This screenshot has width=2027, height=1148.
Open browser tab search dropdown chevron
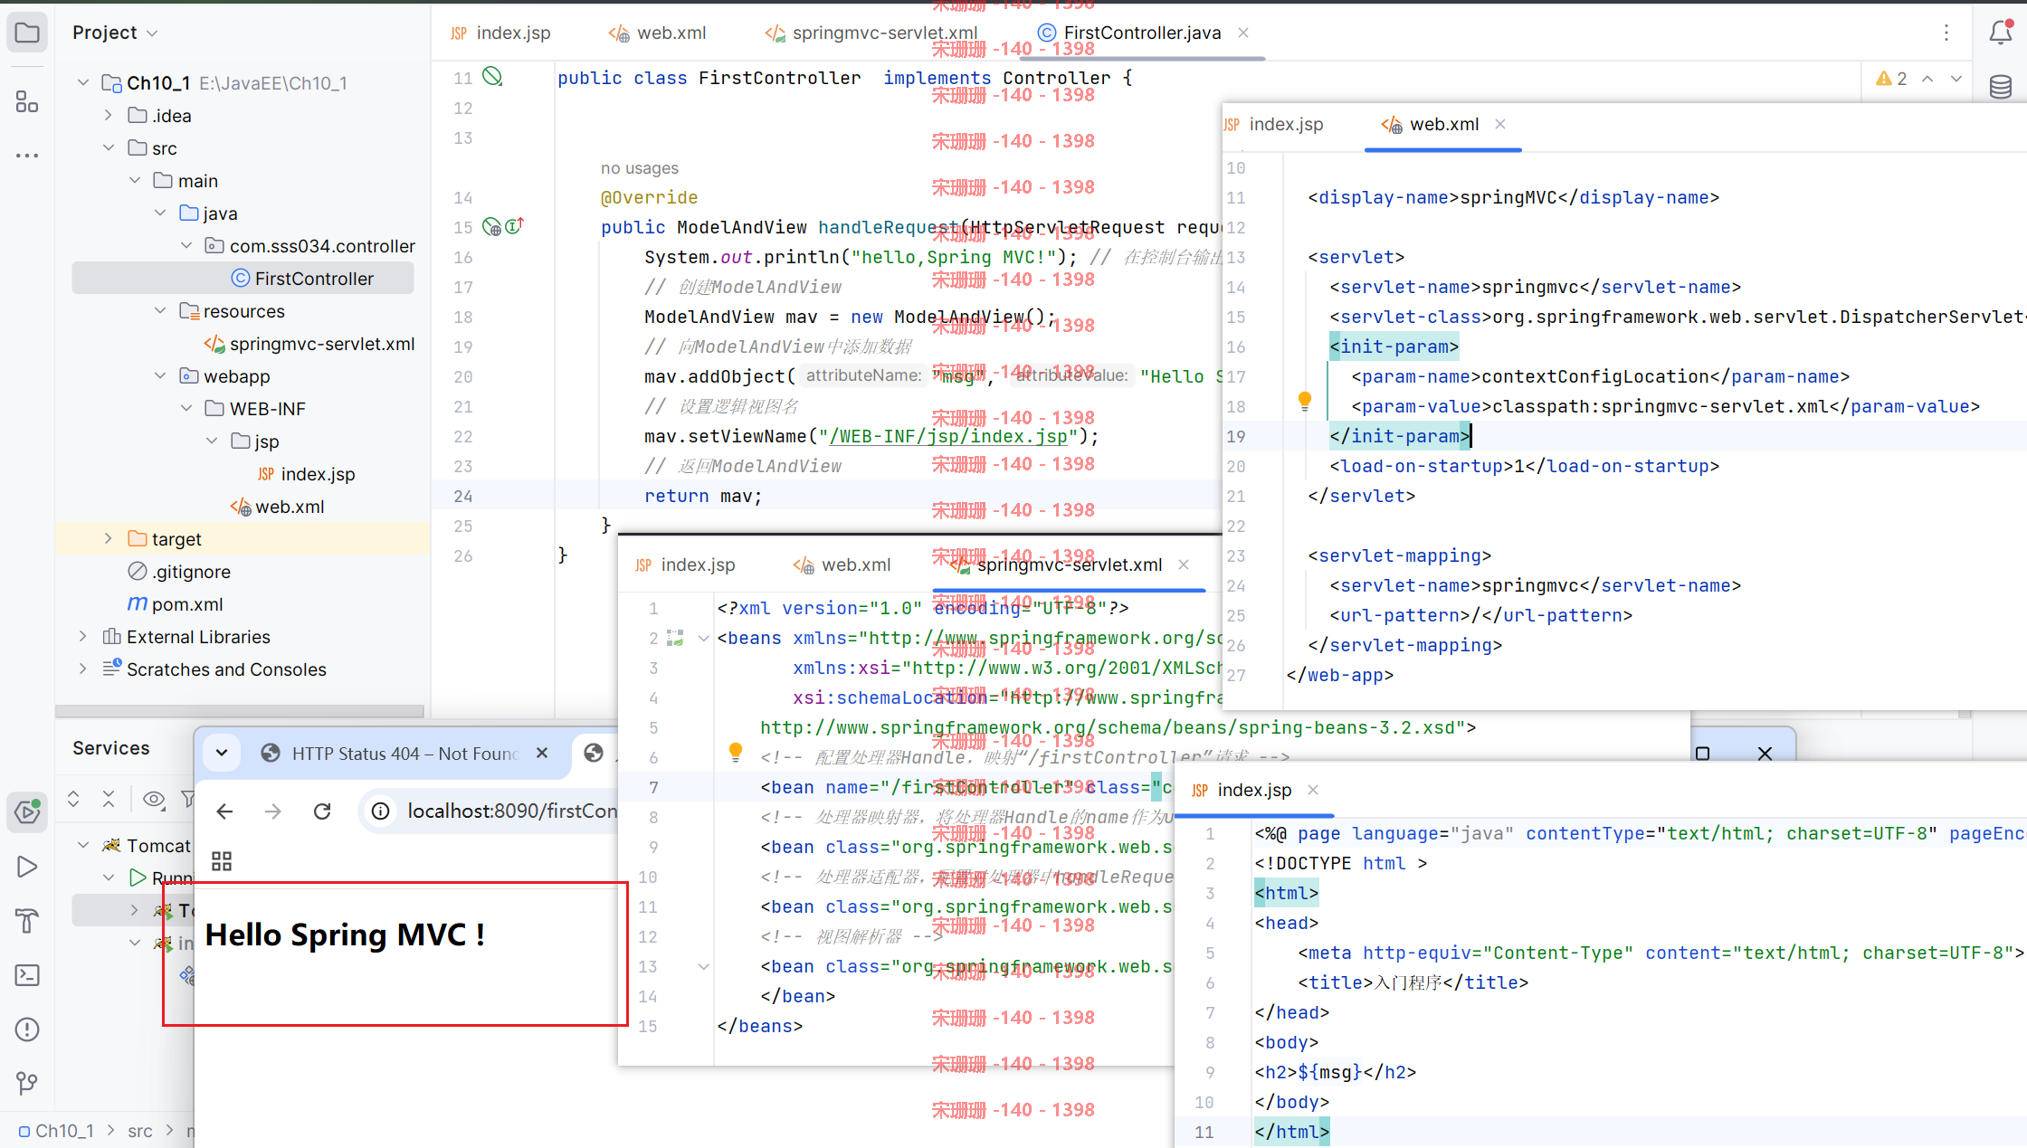tap(222, 753)
